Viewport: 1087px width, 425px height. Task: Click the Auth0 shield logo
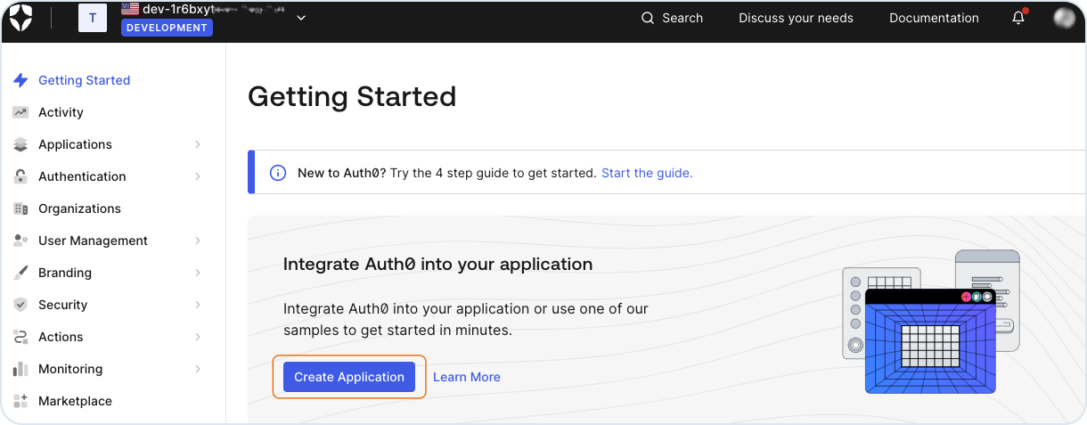coord(21,17)
